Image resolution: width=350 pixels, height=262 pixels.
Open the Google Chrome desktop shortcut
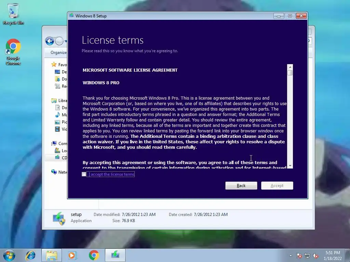pyautogui.click(x=13, y=52)
